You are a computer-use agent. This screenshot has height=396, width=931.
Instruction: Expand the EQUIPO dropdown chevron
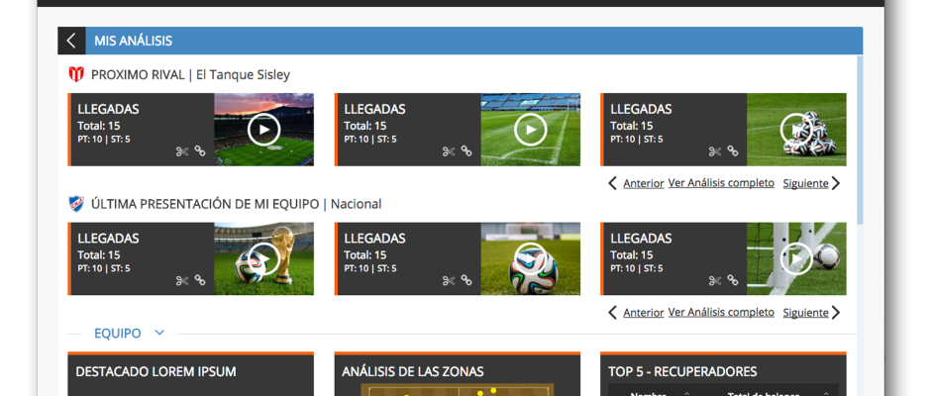[x=159, y=333]
